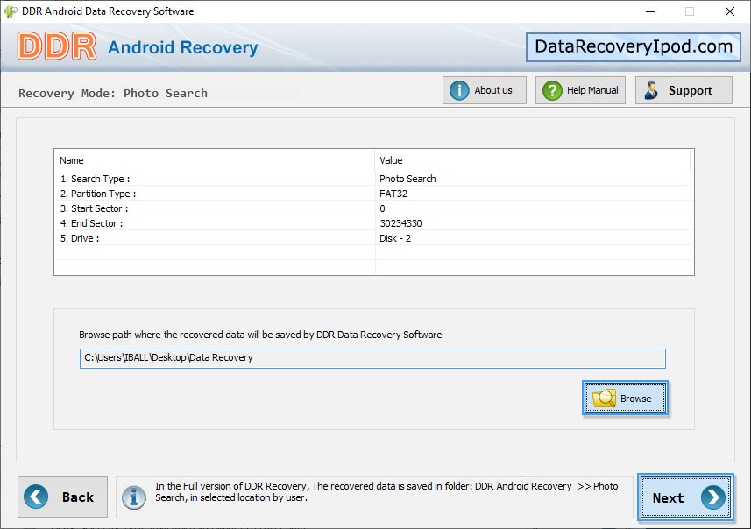Click the DDR logo
Screen dimensions: 751x529
57,46
